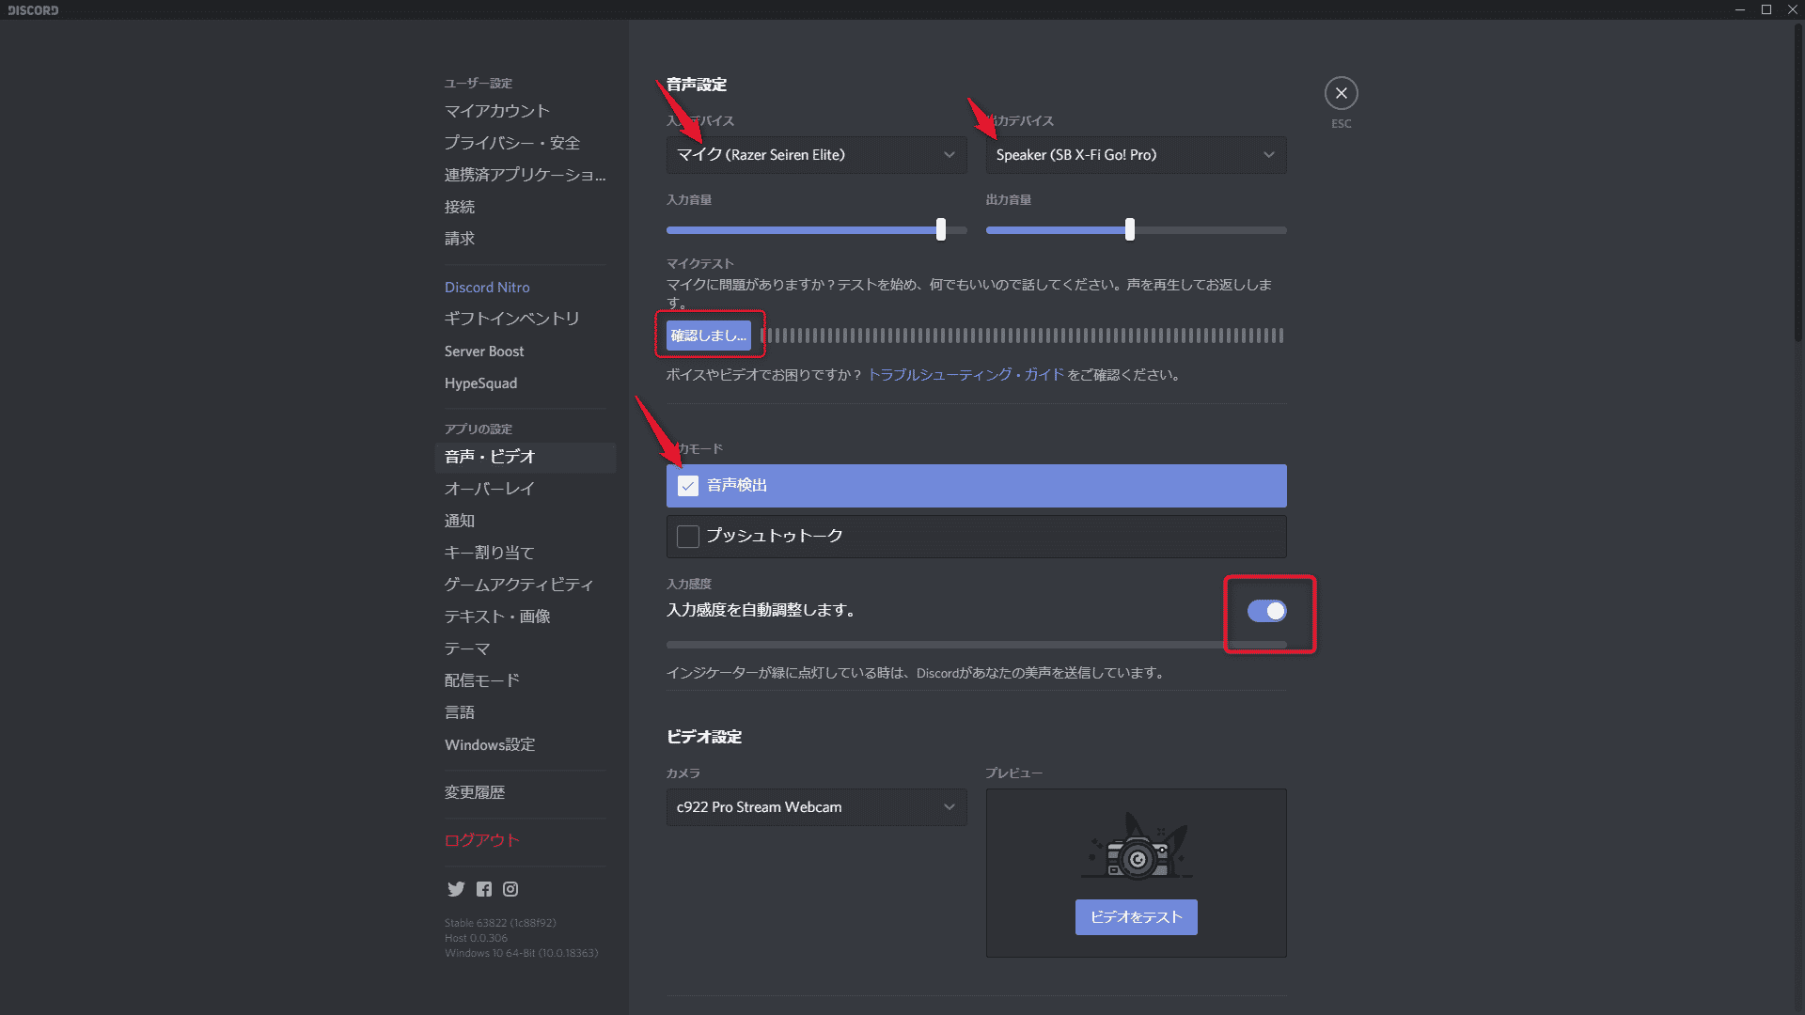
Task: Click the camera preview illustration
Action: [x=1137, y=846]
